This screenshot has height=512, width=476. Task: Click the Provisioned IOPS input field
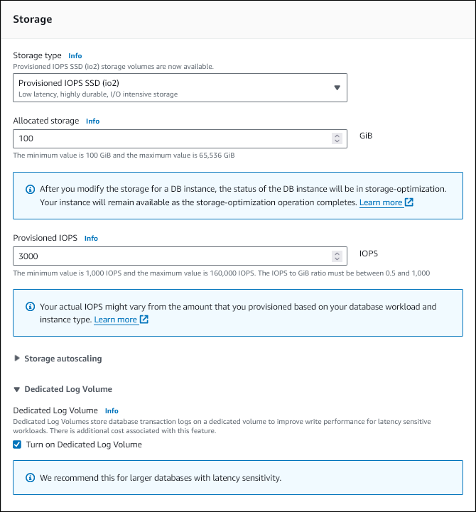[x=171, y=256]
